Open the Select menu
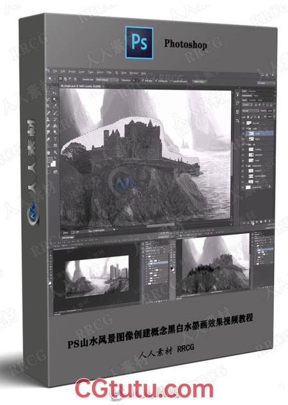This screenshot has width=288, height=405. [100, 73]
